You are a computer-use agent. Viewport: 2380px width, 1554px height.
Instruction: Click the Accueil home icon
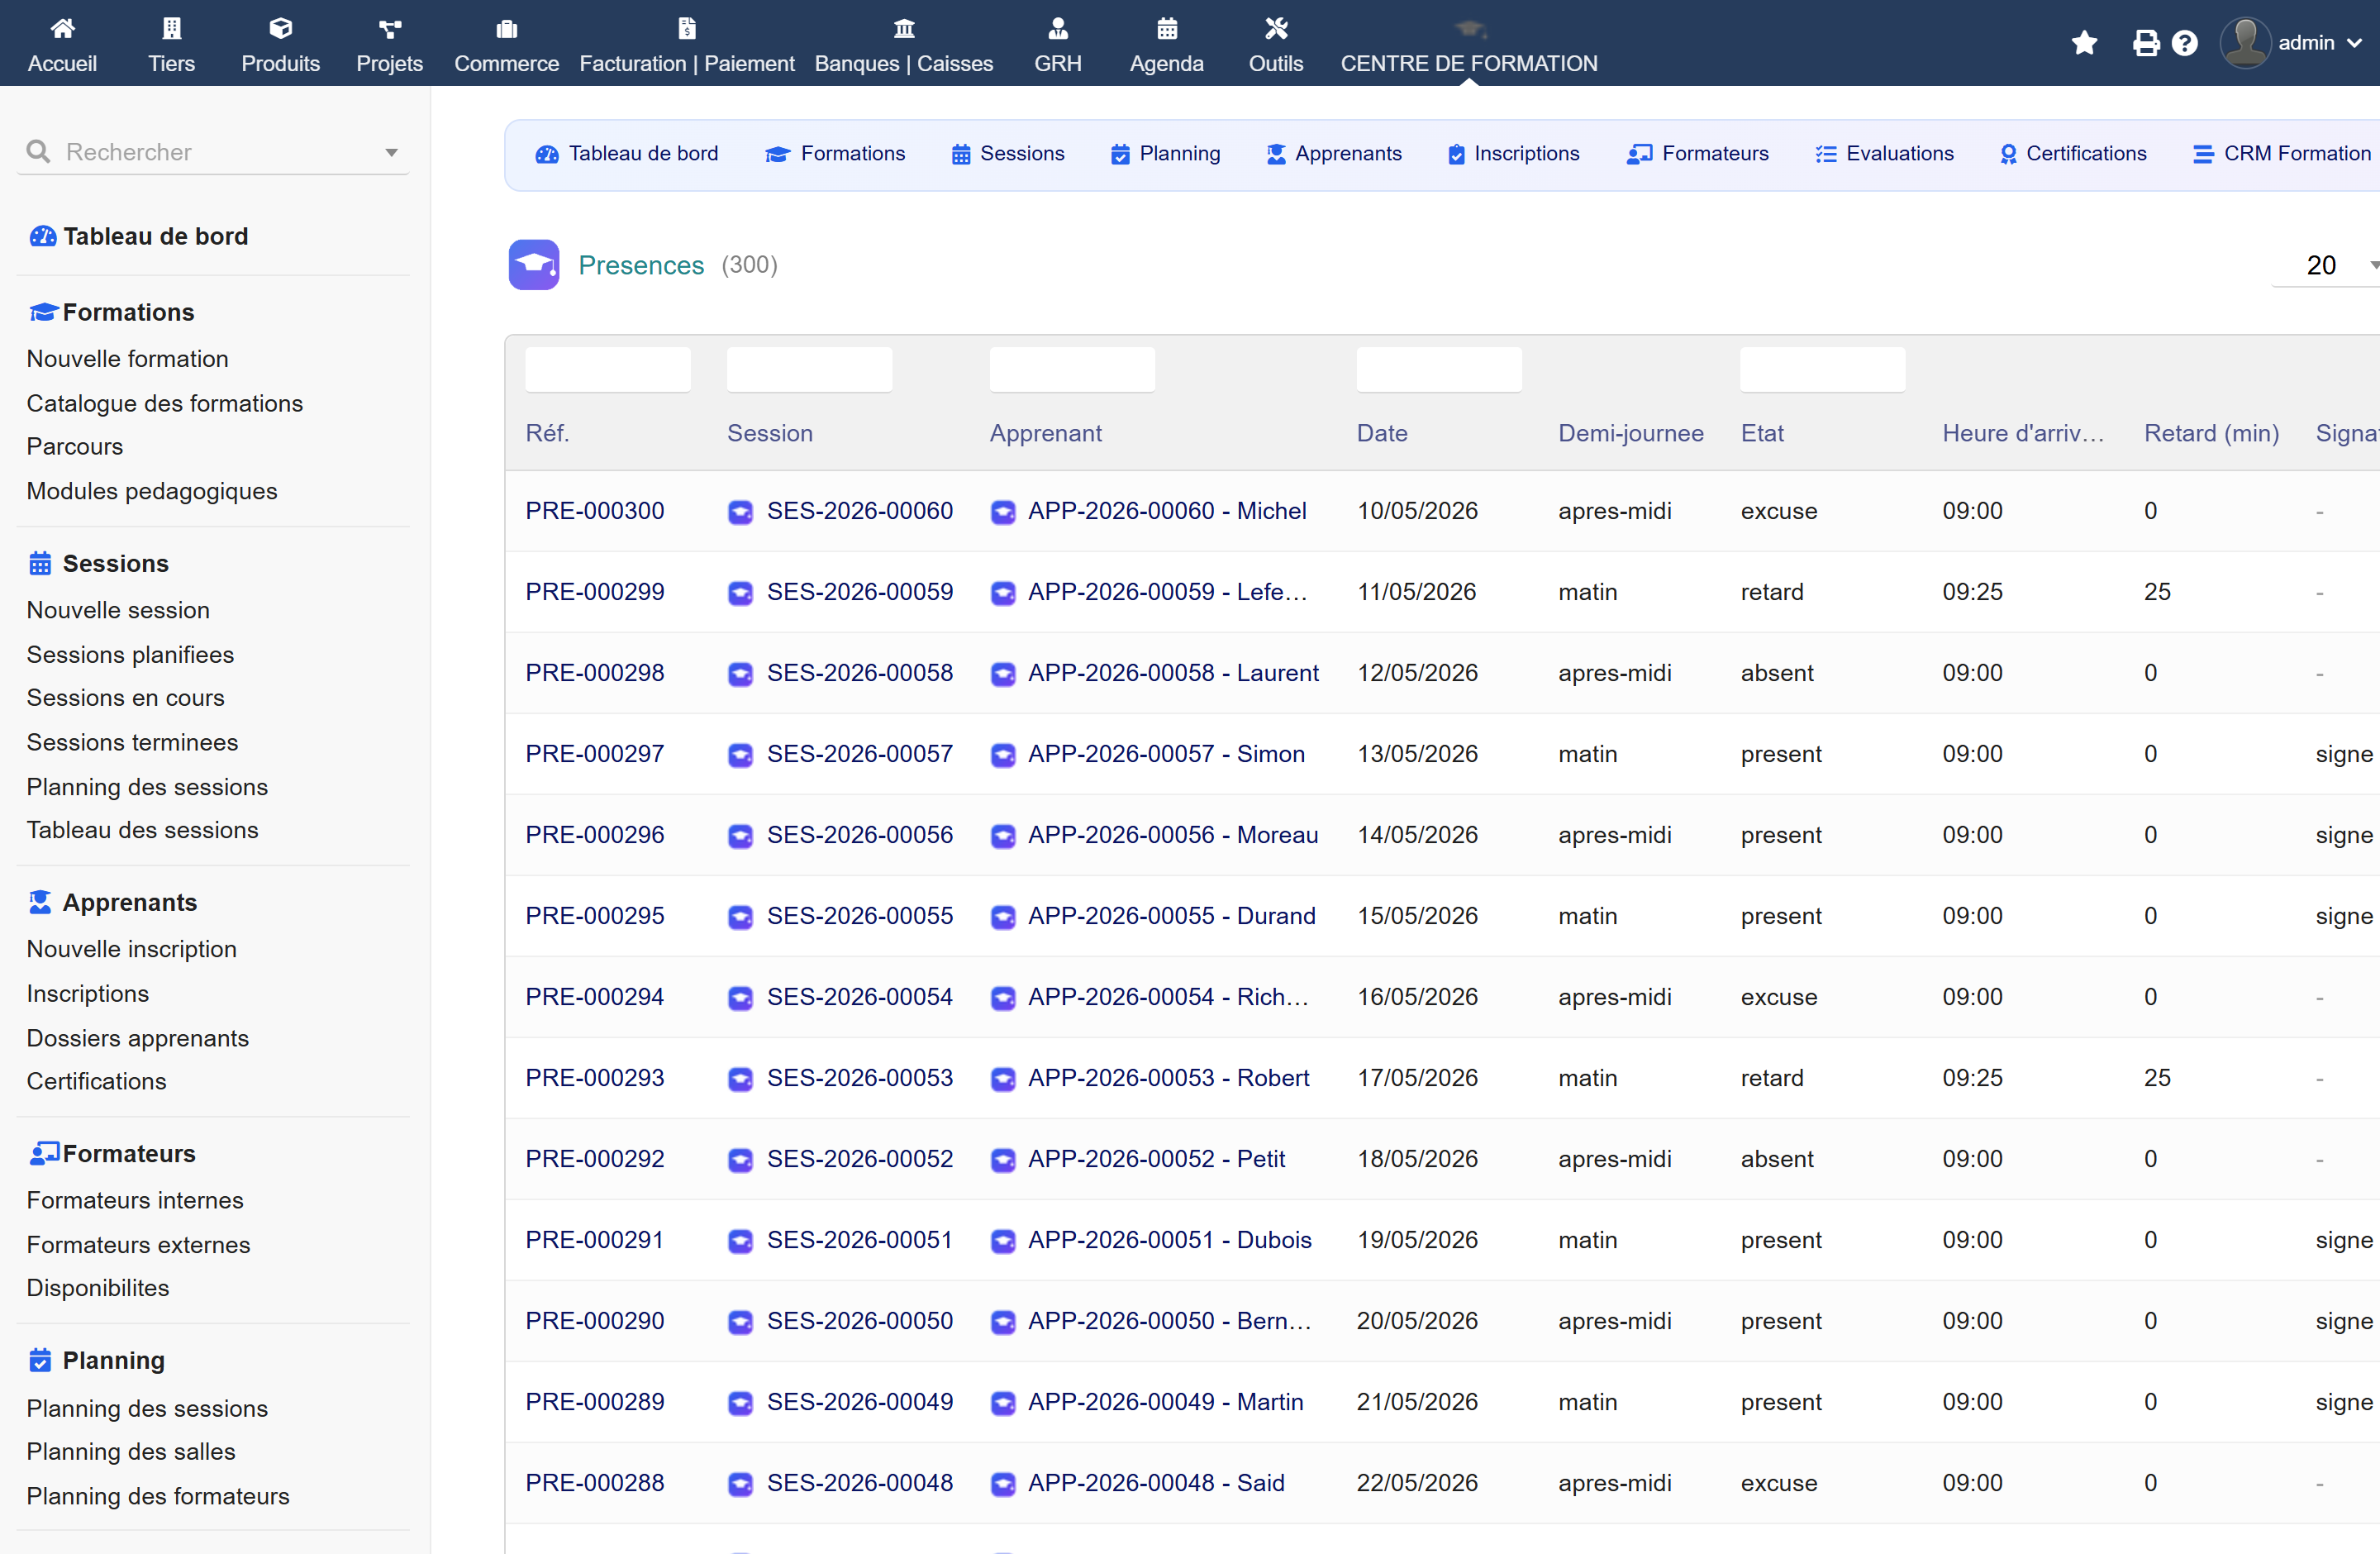click(62, 28)
